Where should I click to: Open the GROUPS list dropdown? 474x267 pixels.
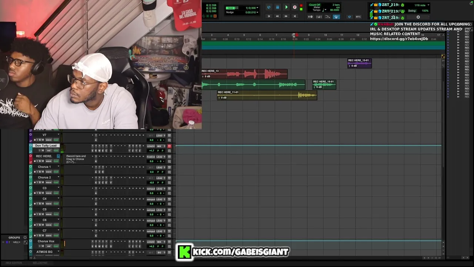[x=25, y=238]
